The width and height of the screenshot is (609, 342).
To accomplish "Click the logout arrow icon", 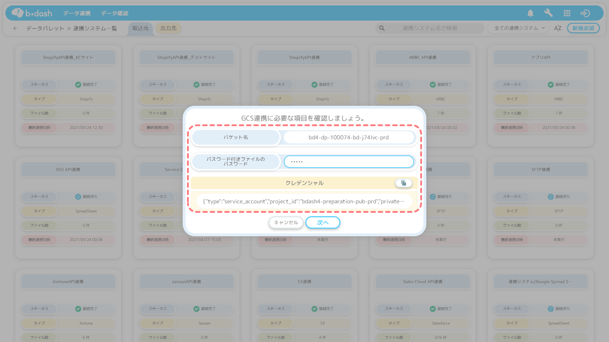I will point(585,13).
